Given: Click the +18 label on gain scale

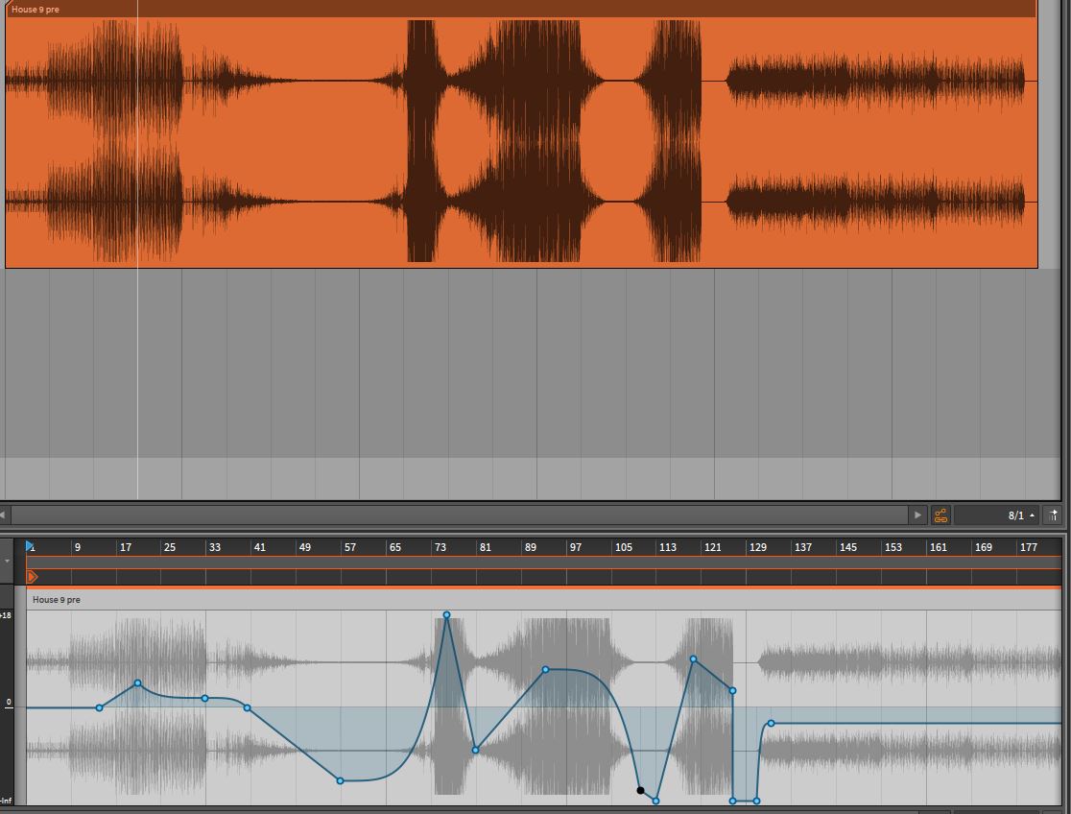Looking at the screenshot, I should (x=7, y=615).
